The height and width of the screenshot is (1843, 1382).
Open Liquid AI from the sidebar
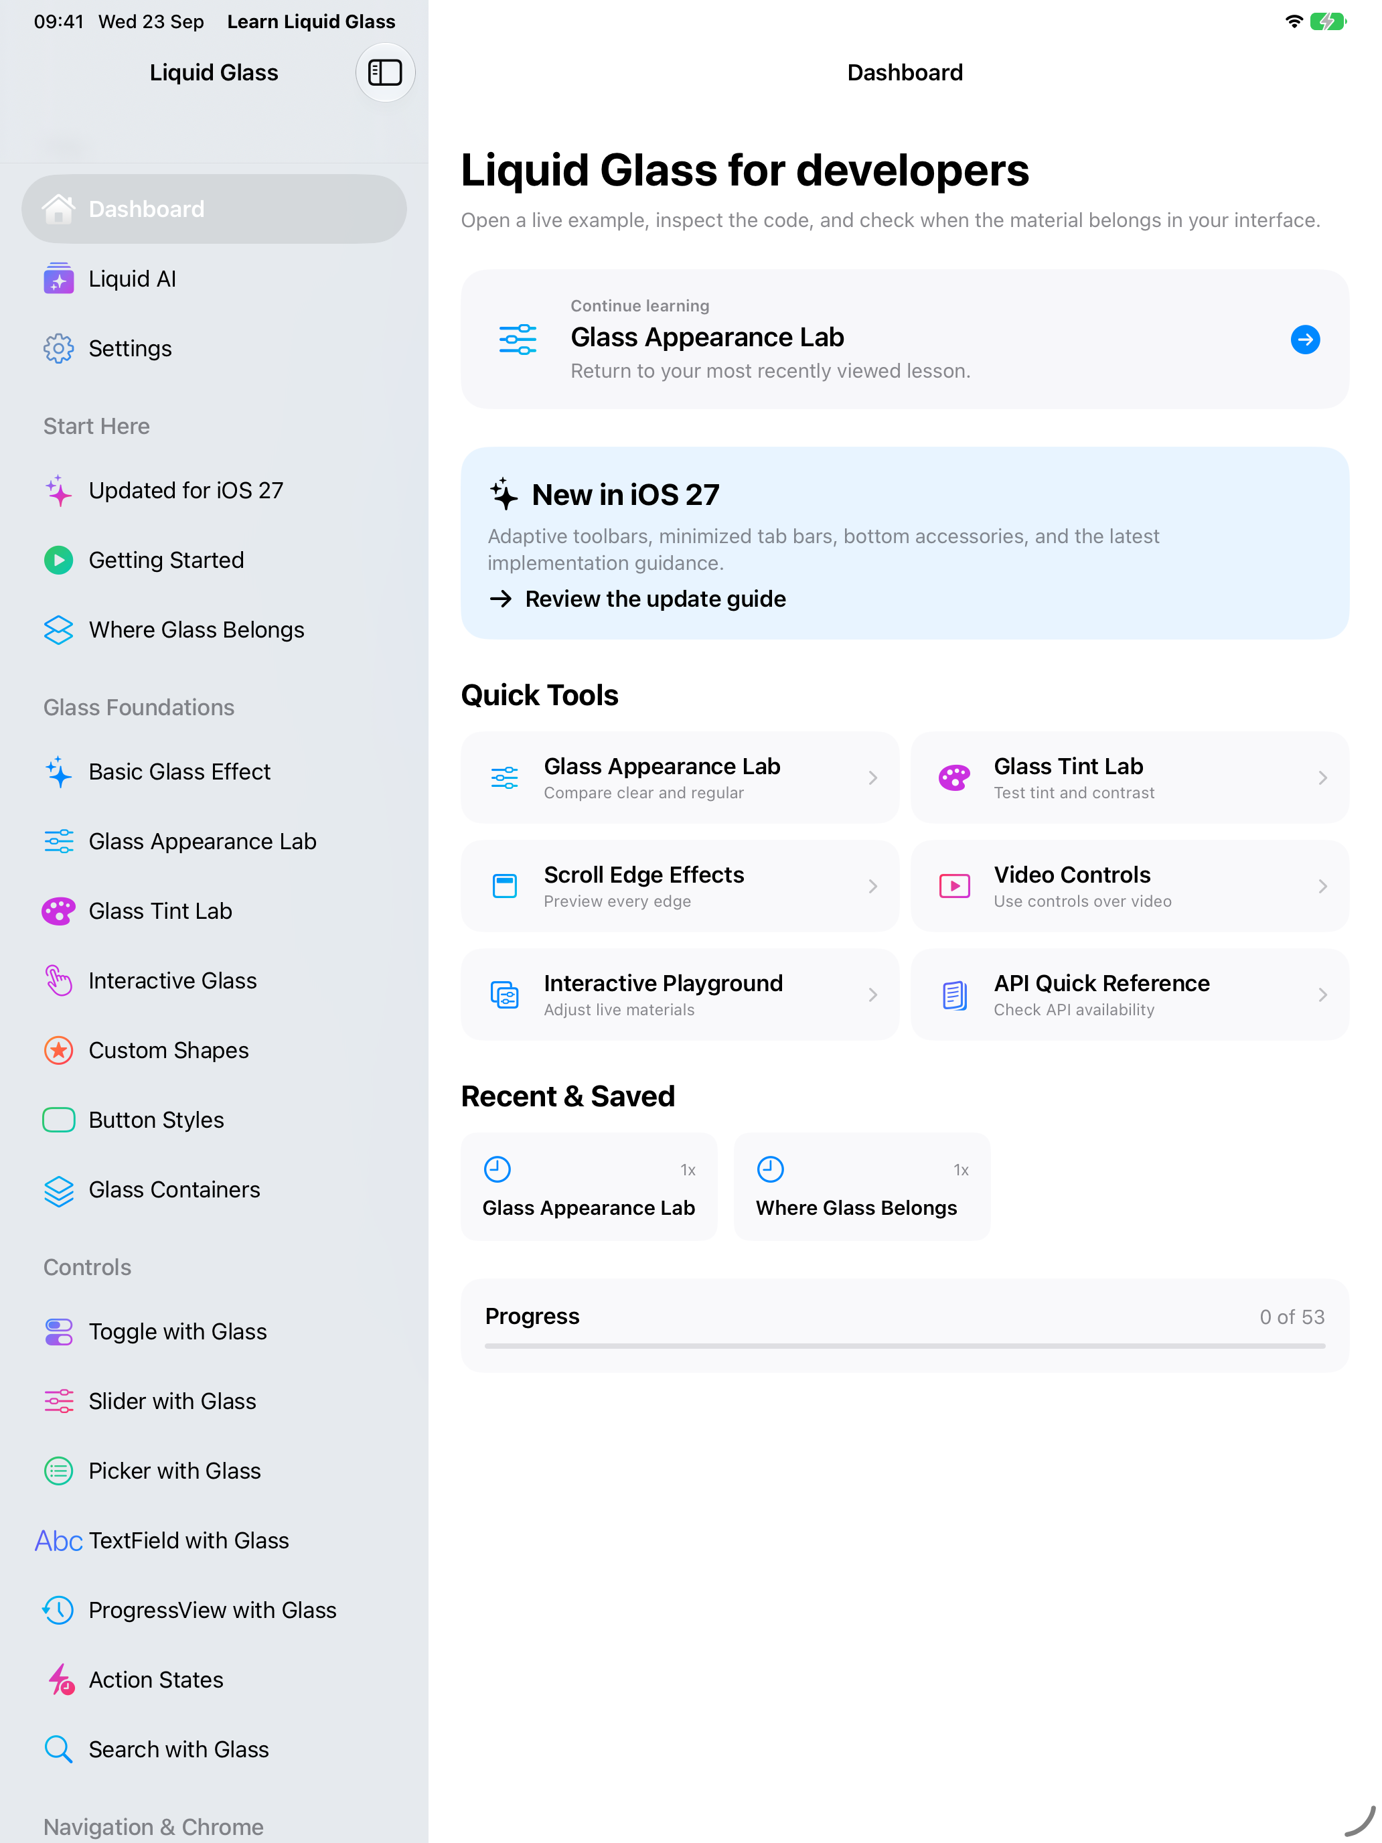[214, 279]
